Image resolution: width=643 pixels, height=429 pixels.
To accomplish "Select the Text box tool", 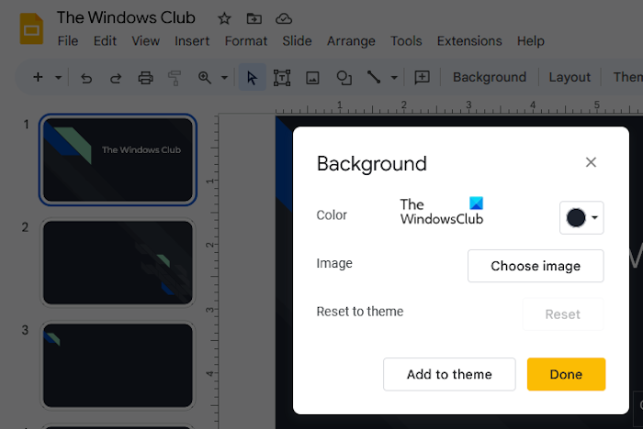I will (282, 77).
